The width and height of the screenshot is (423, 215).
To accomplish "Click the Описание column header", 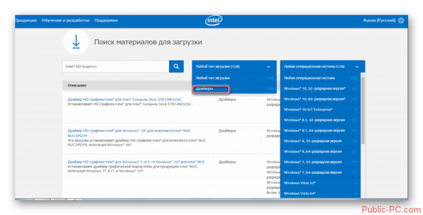I will click(x=77, y=85).
